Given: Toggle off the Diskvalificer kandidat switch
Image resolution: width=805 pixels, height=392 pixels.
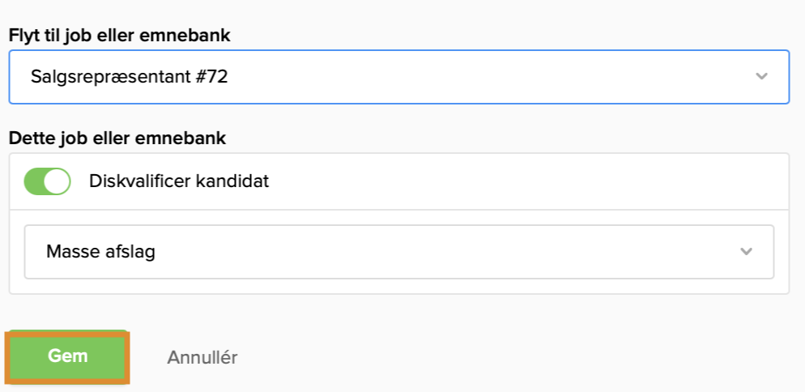Looking at the screenshot, I should tap(47, 181).
